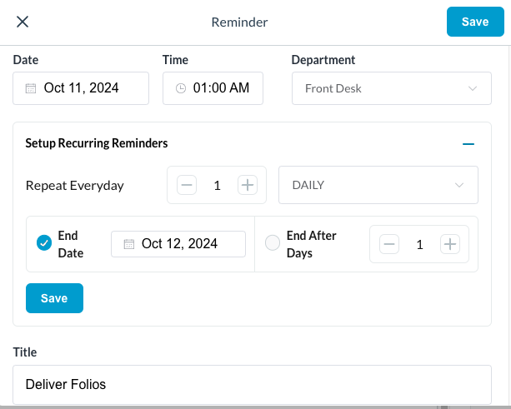Click the clock icon in Time field
Viewport: 511px width, 409px height.
click(x=180, y=88)
